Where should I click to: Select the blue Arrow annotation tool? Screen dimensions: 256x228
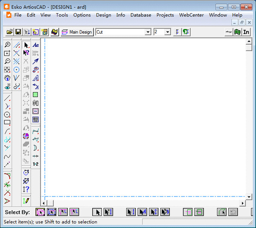35,61
